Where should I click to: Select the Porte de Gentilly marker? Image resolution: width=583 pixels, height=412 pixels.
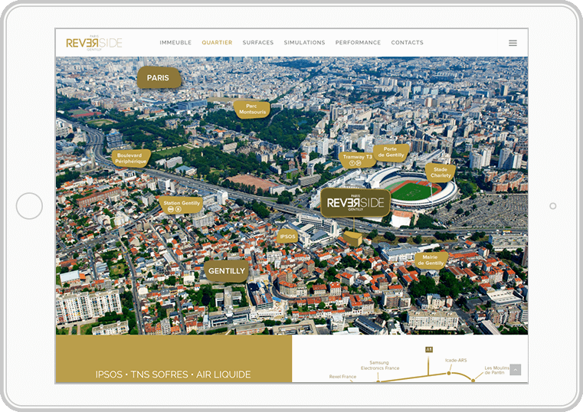click(391, 152)
